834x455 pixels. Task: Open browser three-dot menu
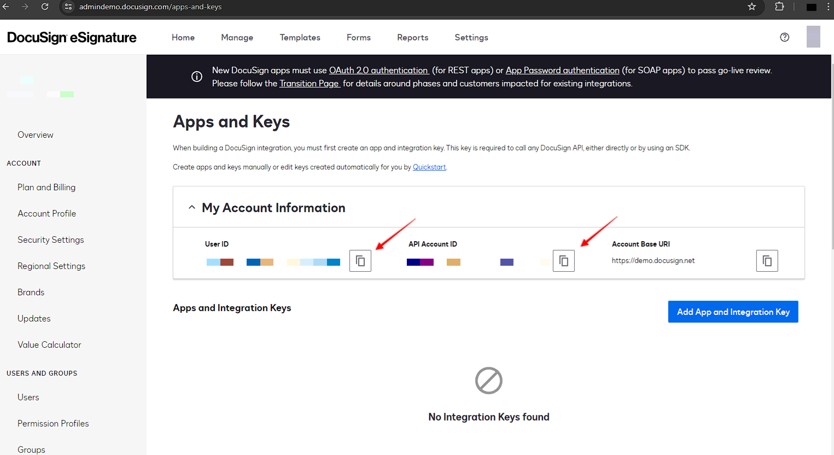tap(829, 7)
